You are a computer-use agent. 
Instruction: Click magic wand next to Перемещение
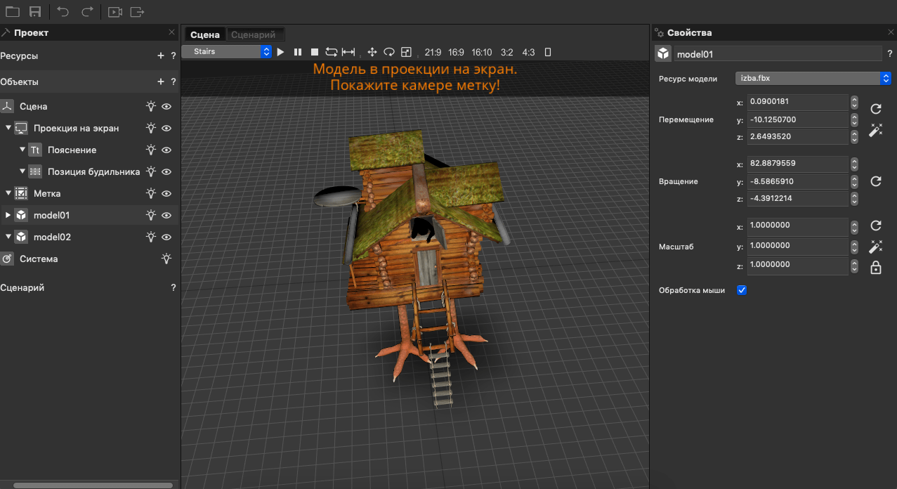pyautogui.click(x=875, y=130)
